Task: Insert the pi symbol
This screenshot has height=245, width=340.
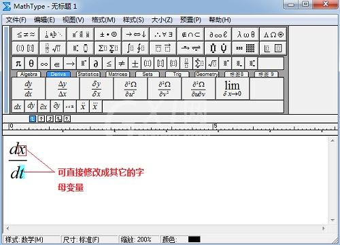Action: (18, 63)
